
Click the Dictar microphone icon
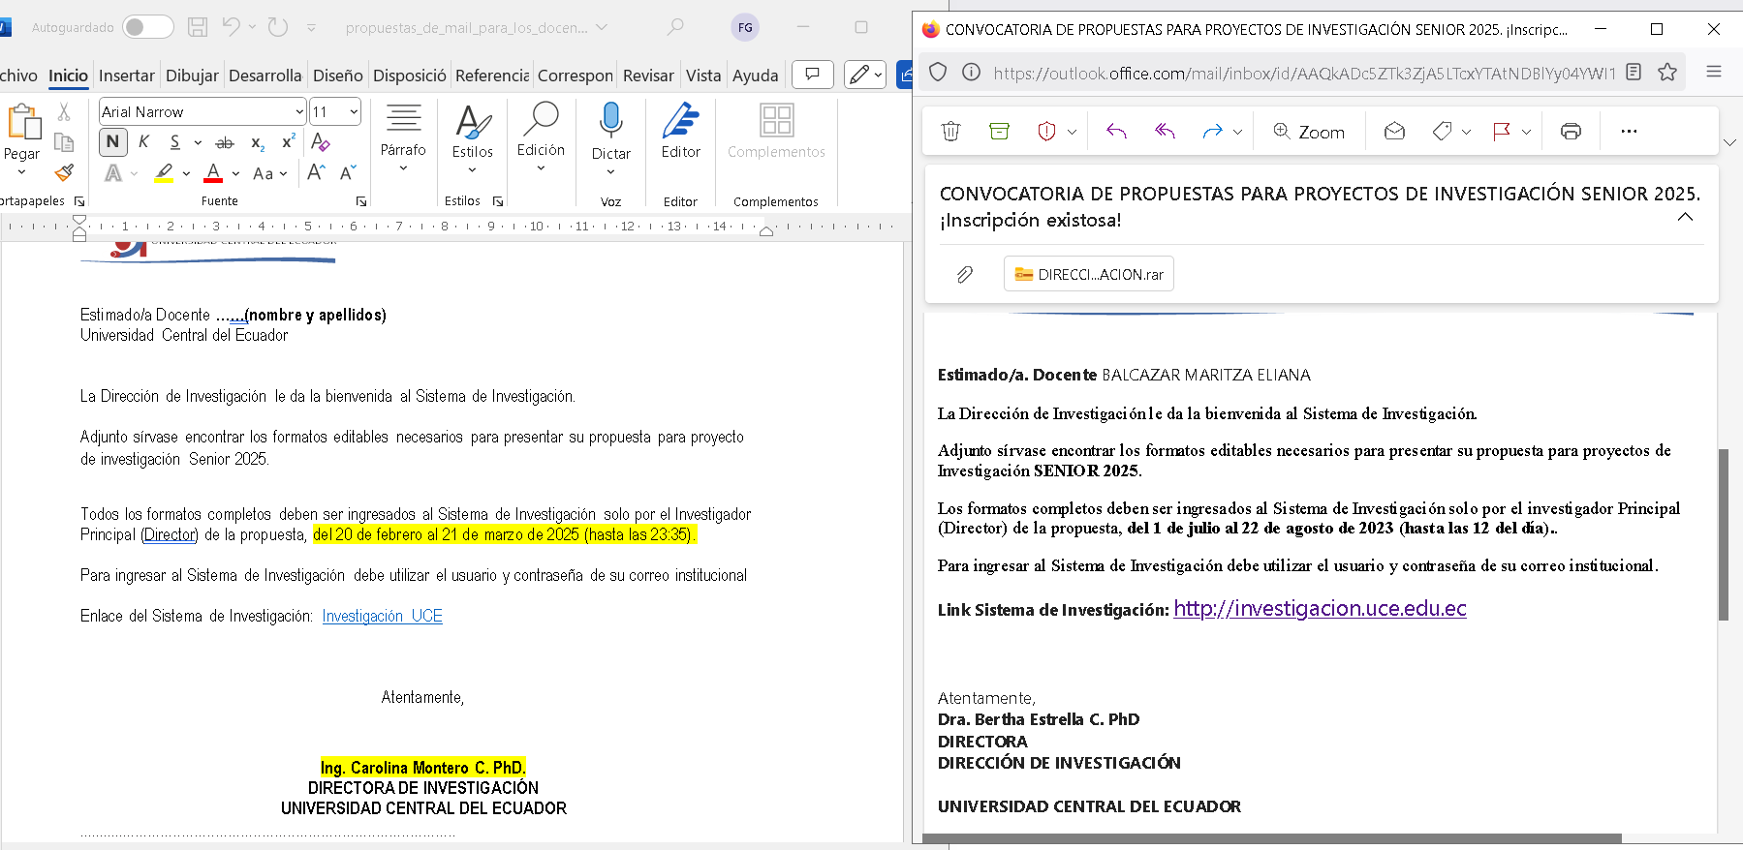(x=610, y=120)
